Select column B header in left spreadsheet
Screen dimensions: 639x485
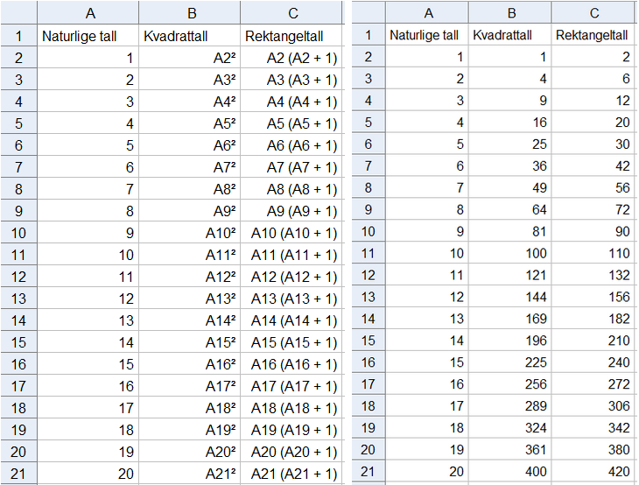[189, 12]
